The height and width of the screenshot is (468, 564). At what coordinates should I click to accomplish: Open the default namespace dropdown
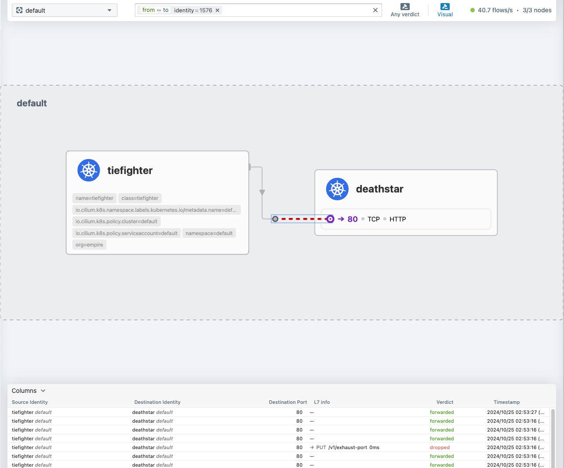pos(65,10)
